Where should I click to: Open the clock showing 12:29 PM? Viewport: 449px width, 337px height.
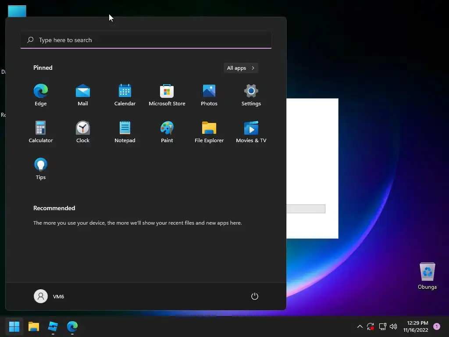(416, 326)
